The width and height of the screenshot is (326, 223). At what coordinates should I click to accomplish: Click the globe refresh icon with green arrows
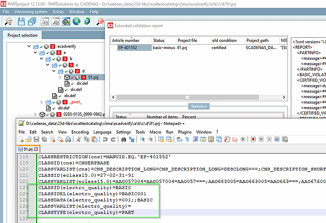(x=87, y=22)
